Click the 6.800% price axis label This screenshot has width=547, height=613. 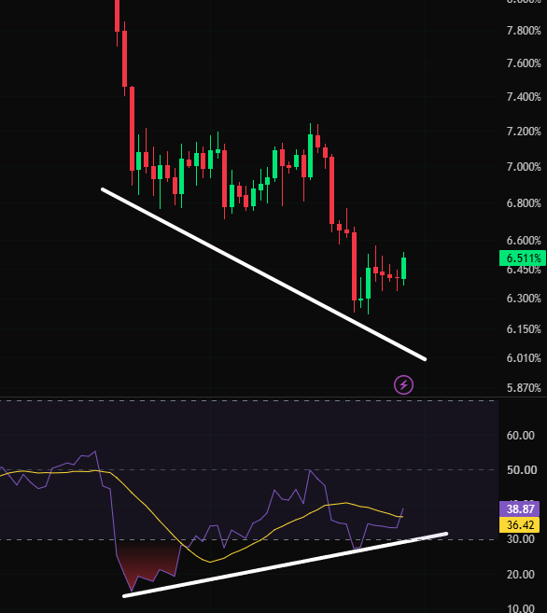[524, 202]
